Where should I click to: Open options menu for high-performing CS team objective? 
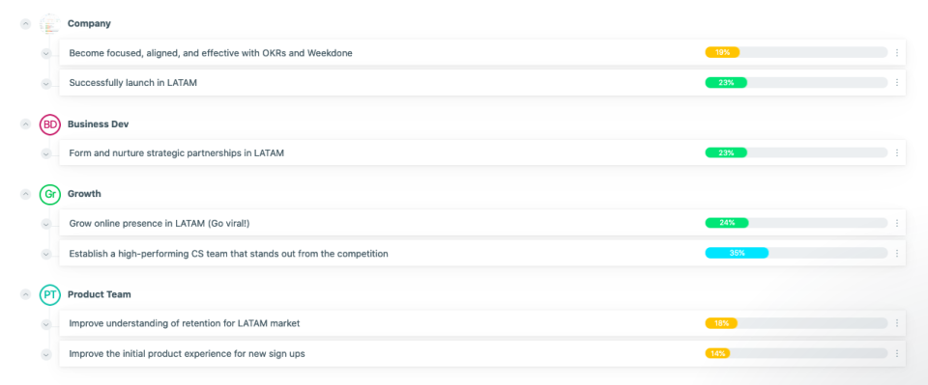coord(897,254)
